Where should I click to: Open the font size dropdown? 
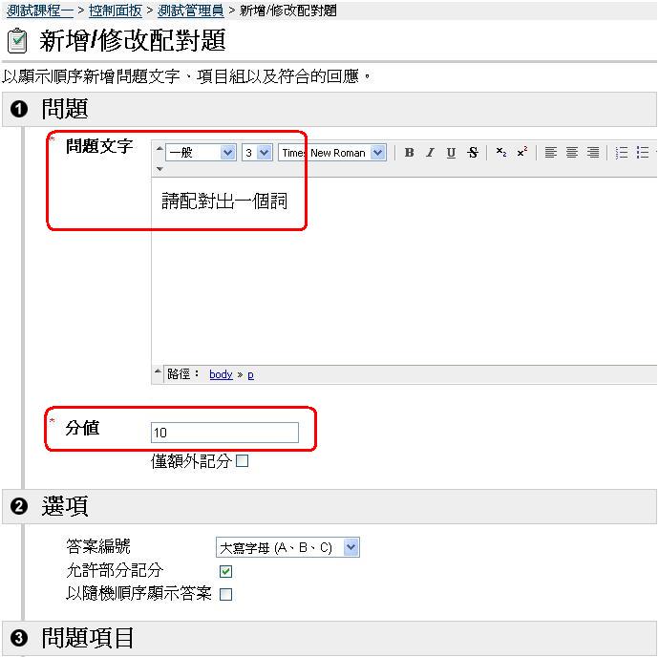point(257,153)
